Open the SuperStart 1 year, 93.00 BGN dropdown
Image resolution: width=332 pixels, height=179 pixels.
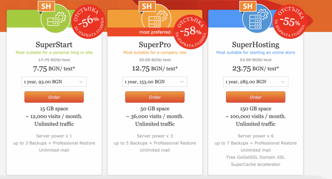click(x=54, y=82)
